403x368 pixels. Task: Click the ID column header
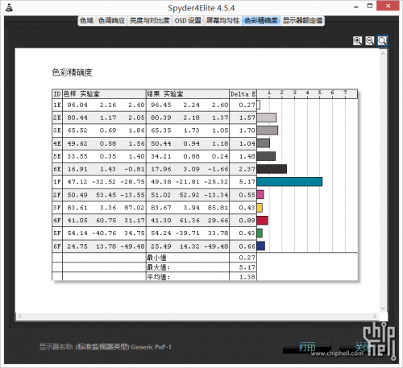pyautogui.click(x=57, y=94)
